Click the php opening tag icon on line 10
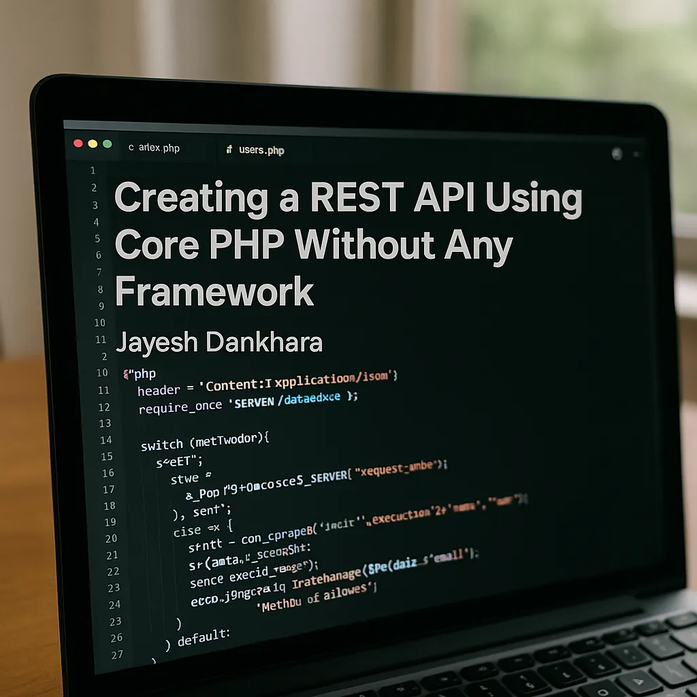The height and width of the screenshot is (697, 697). (x=126, y=373)
